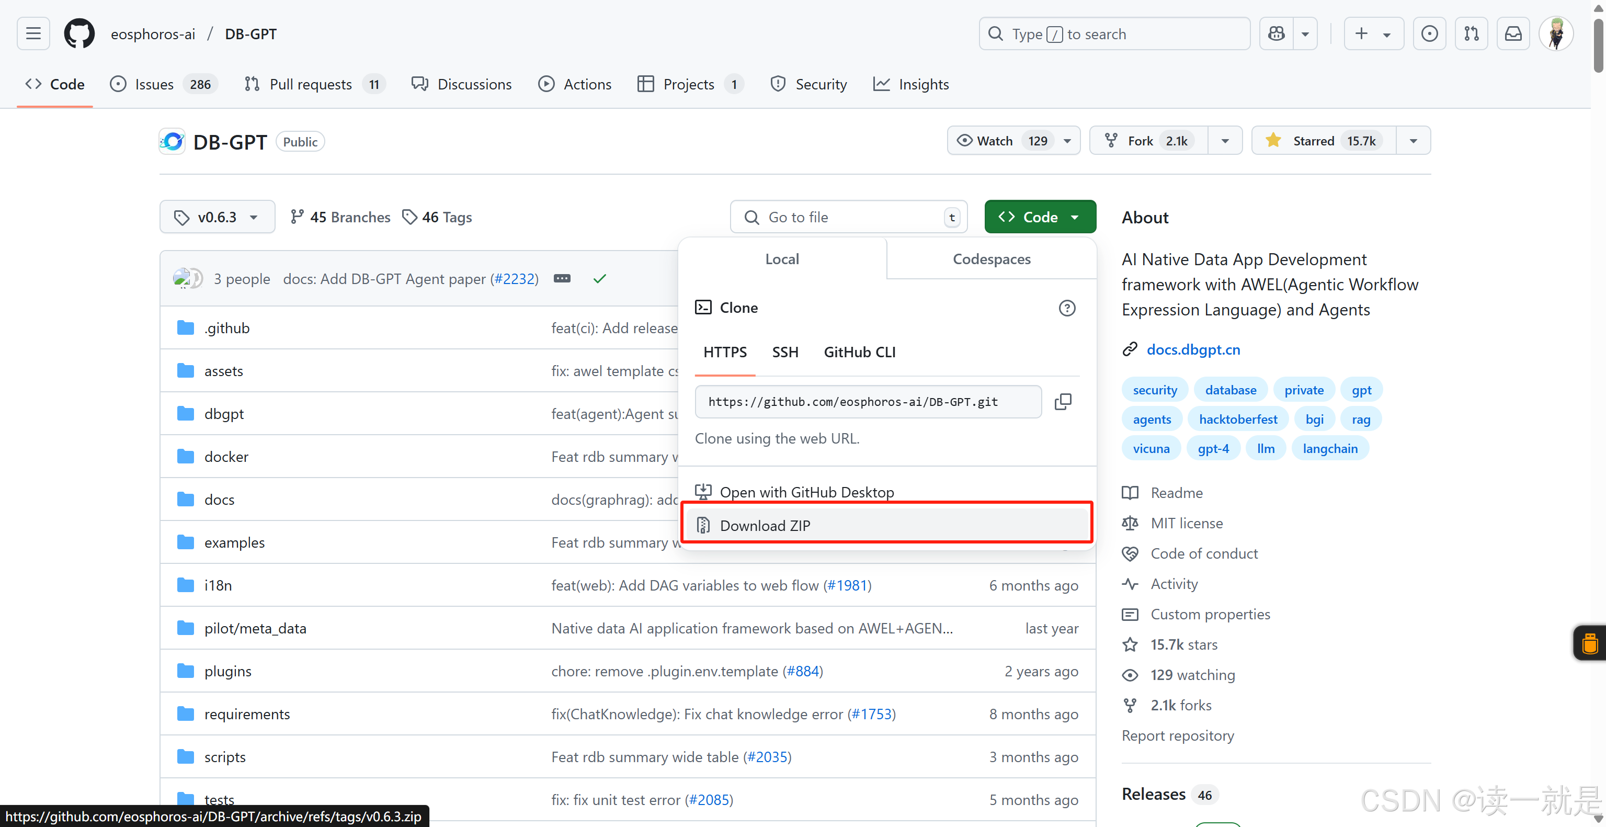
Task: Switch to the Codespaces tab
Action: 992,259
